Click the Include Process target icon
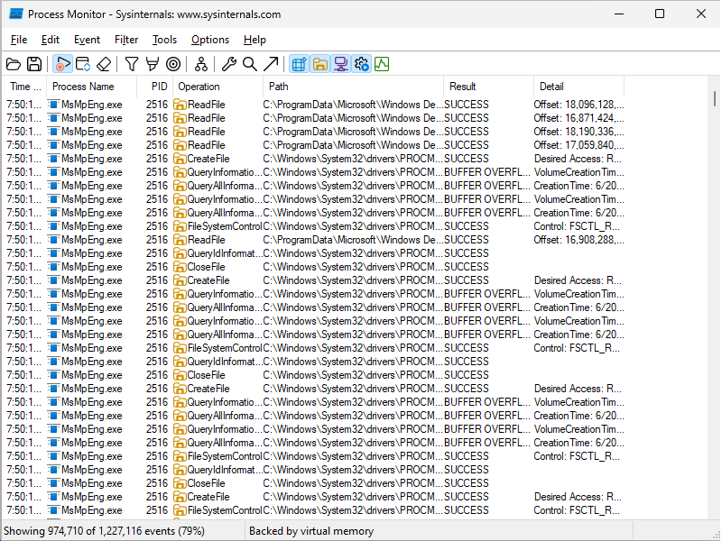The height and width of the screenshot is (541, 722). (173, 64)
